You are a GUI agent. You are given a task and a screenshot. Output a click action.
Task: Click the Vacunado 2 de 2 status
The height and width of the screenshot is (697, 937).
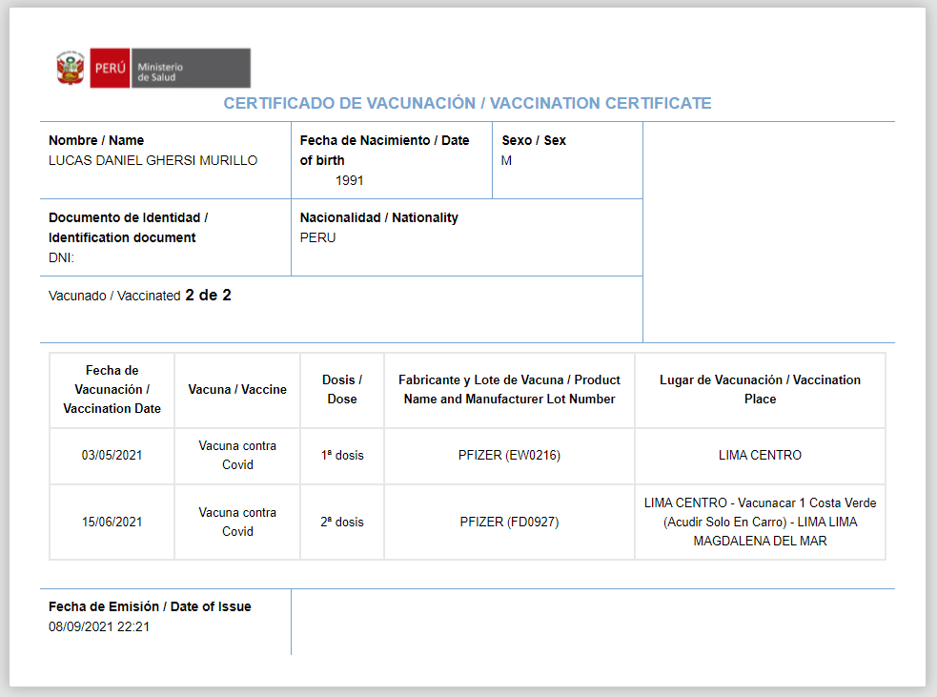click(140, 296)
